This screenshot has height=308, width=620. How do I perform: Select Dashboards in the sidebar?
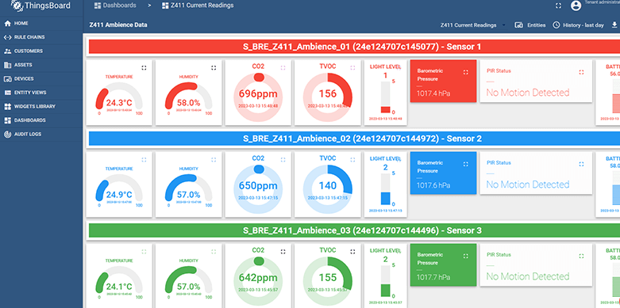41,120
